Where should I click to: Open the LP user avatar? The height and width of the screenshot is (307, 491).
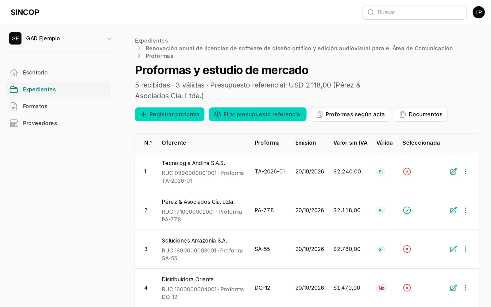click(478, 12)
